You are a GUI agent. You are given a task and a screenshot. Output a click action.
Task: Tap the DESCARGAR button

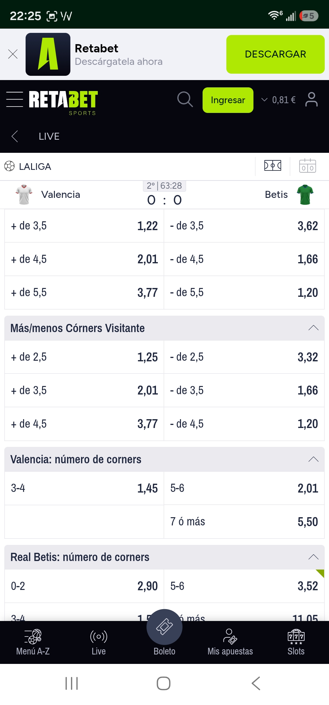(x=275, y=54)
